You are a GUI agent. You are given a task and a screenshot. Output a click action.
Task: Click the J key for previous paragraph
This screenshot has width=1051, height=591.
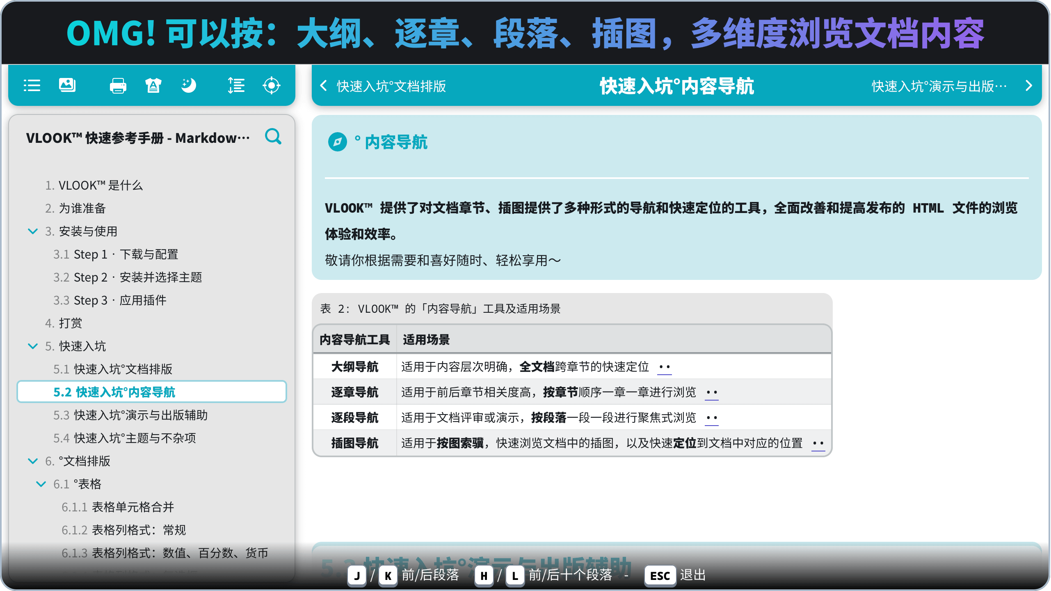coord(357,576)
